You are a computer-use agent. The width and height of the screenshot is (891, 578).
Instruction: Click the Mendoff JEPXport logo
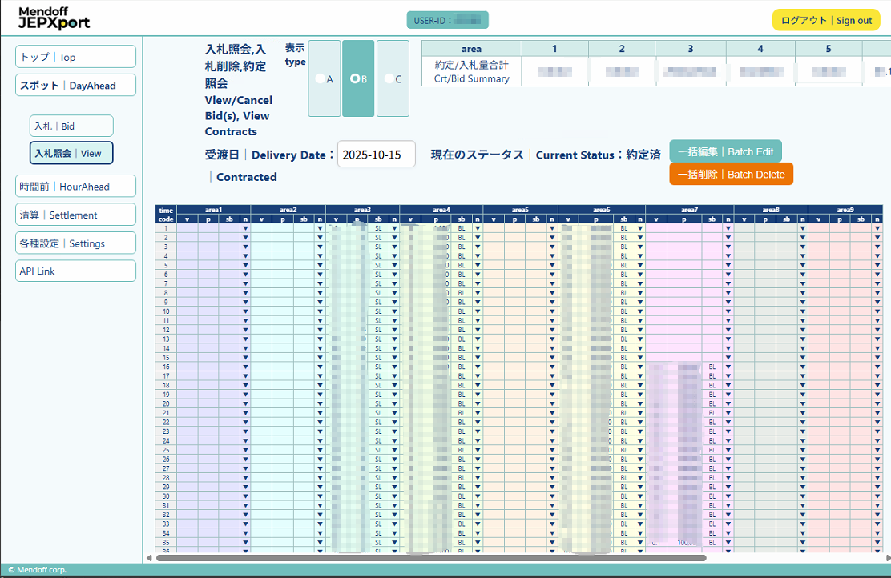[54, 18]
